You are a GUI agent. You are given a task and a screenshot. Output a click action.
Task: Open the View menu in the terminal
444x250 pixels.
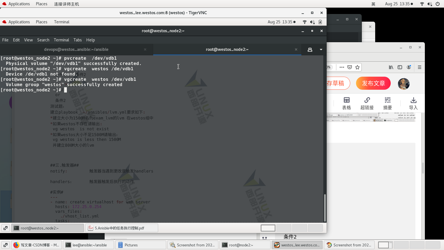[28, 40]
